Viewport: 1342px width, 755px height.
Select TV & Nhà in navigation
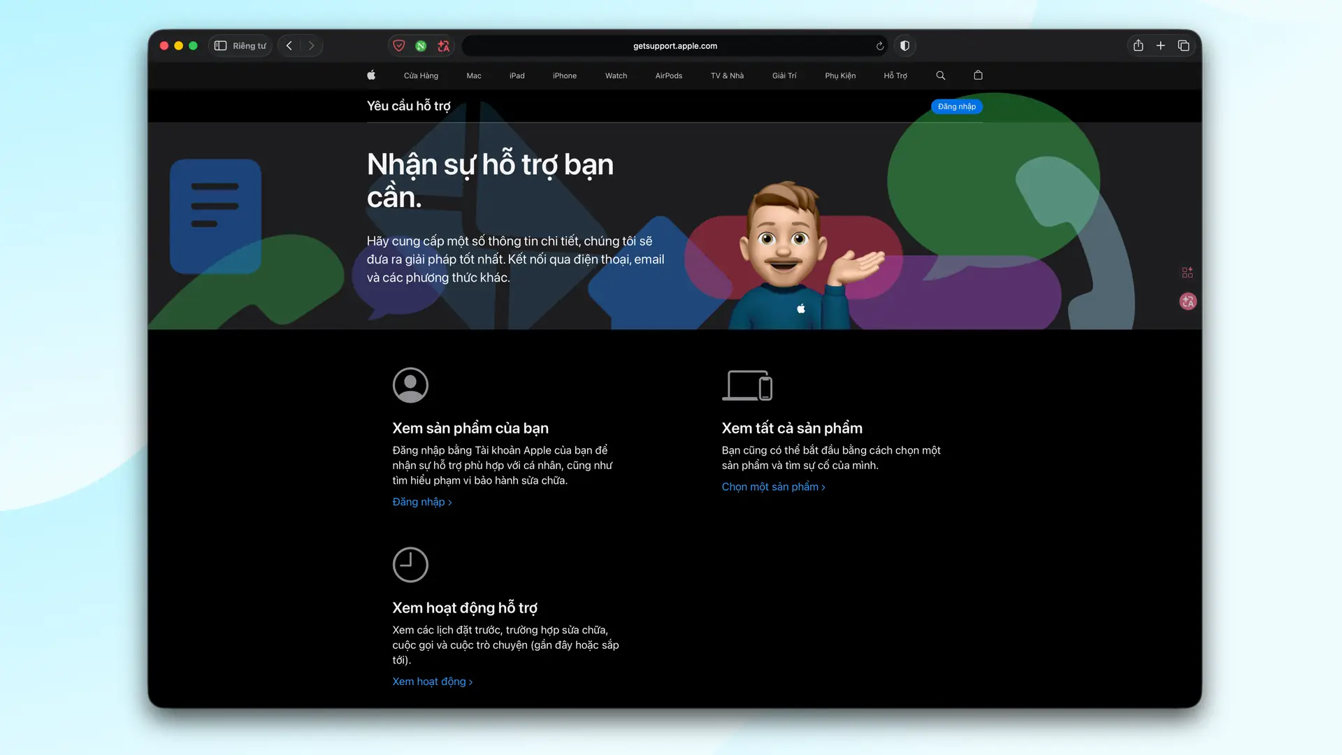[727, 75]
